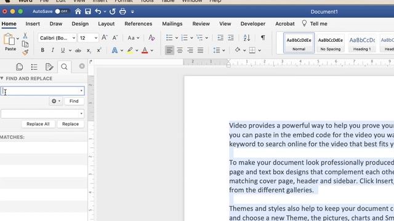The width and height of the screenshot is (394, 221).
Task: Expand numbered list style options
Action: coord(191,38)
